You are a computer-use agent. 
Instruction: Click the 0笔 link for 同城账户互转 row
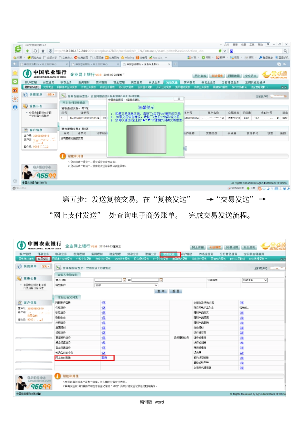103,302
